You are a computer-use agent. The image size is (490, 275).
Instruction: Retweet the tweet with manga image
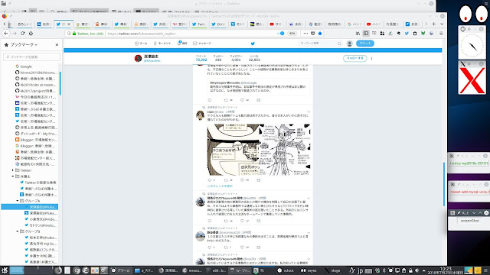tap(226, 180)
